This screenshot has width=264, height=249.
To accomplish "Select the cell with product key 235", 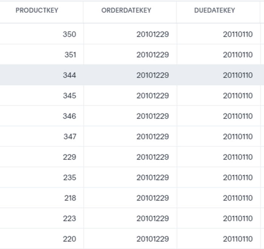I will 69,177.
